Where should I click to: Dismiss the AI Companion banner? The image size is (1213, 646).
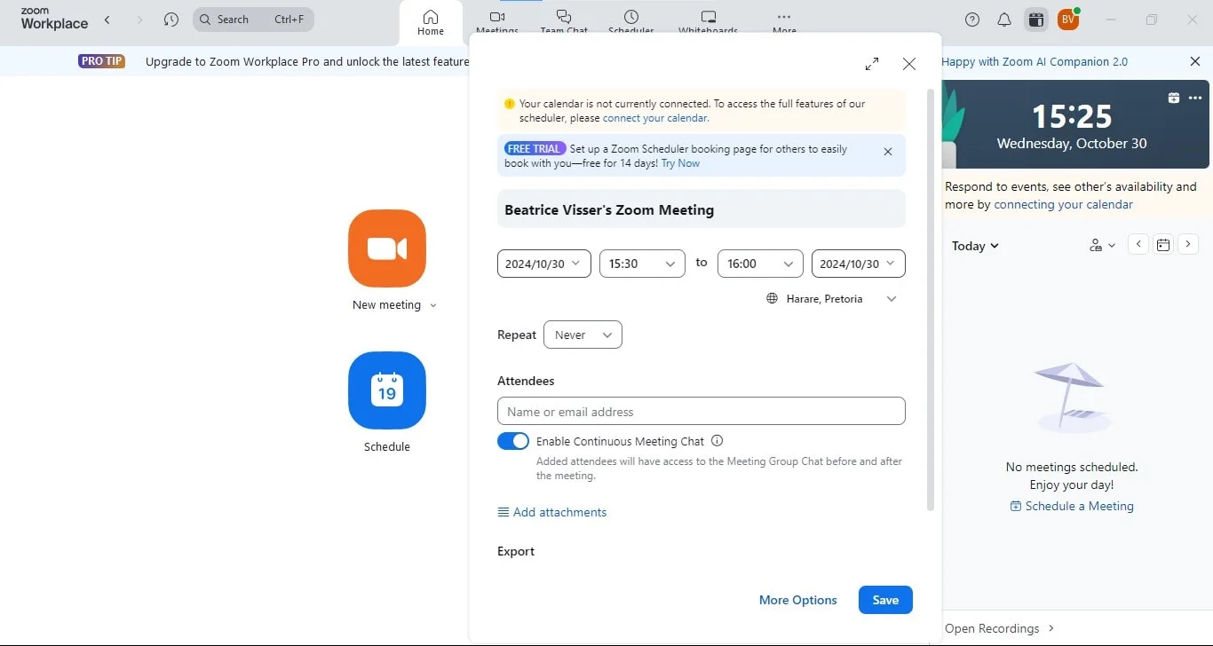click(1195, 61)
